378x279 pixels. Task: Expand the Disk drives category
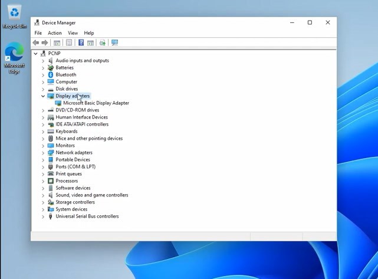pos(43,89)
